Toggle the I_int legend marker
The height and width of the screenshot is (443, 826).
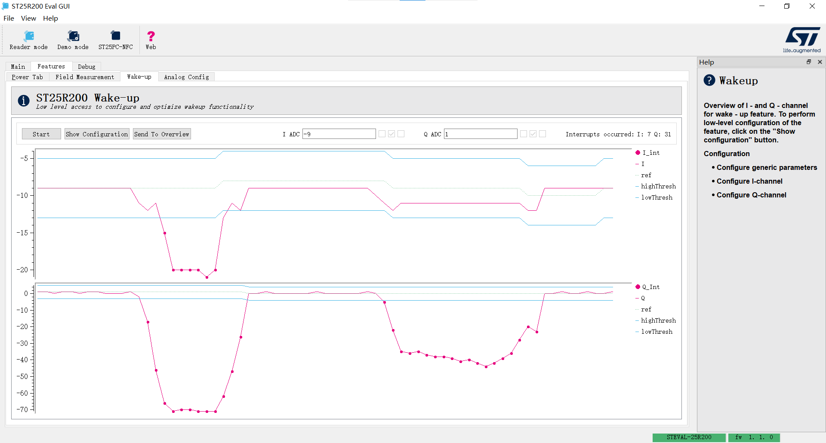(x=638, y=153)
